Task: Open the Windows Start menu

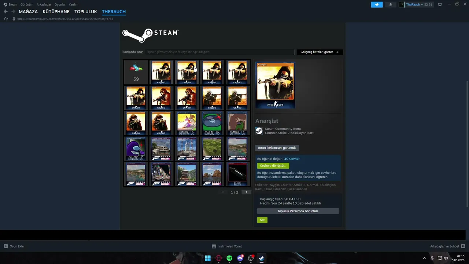Action: pos(208,258)
